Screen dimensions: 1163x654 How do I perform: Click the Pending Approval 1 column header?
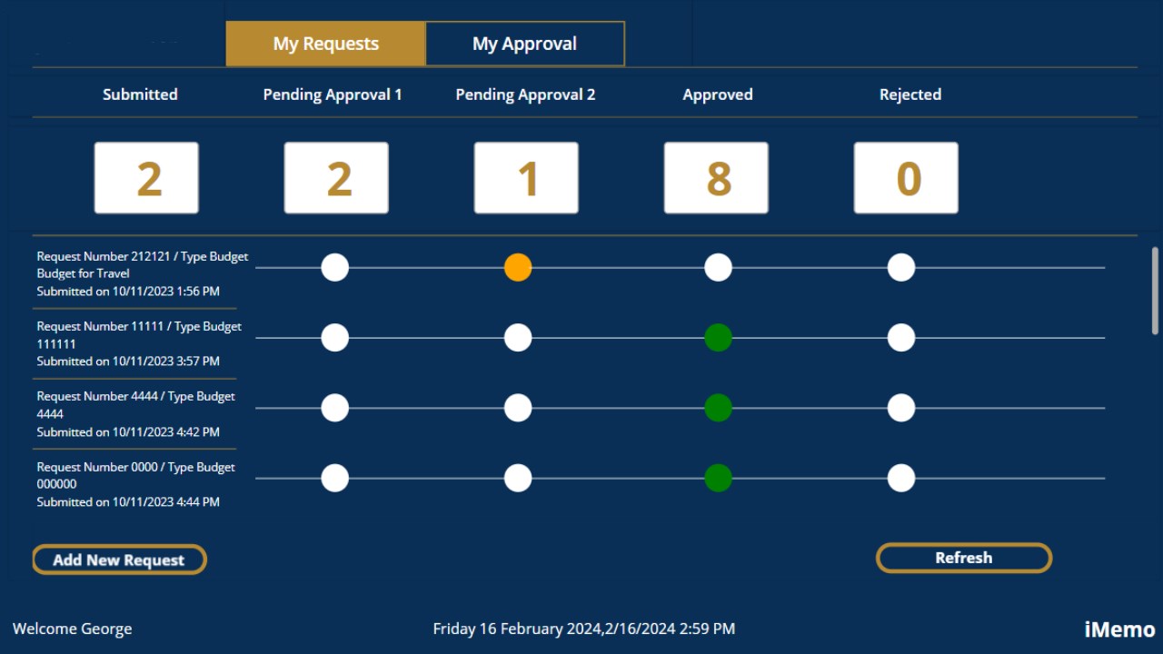pos(333,94)
